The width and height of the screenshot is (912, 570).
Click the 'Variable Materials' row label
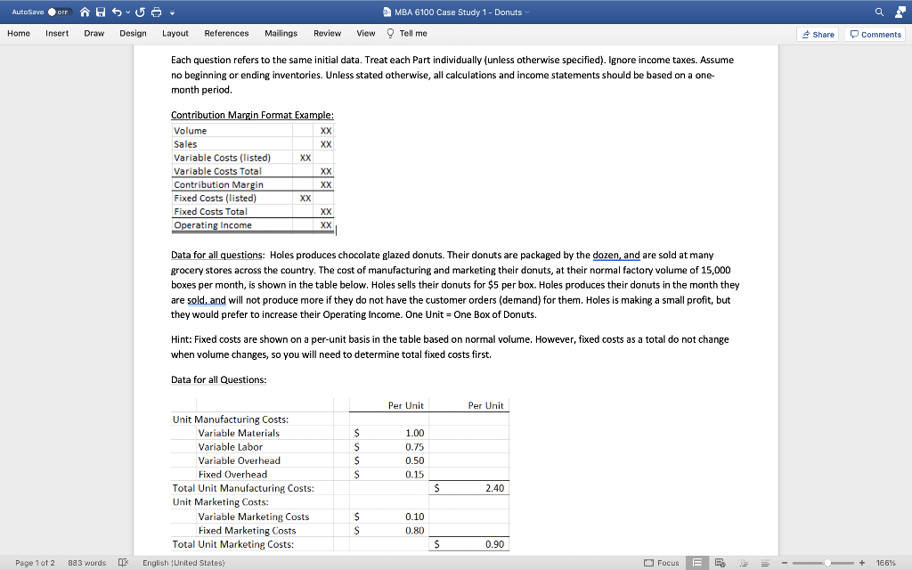point(239,434)
